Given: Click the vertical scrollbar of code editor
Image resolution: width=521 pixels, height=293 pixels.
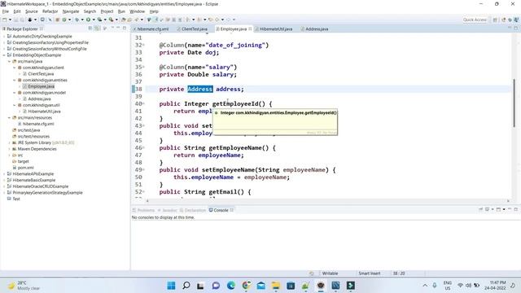Looking at the screenshot, I should pyautogui.click(x=514, y=103).
